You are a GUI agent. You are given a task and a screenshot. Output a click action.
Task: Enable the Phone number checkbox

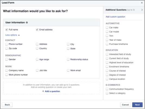coord(7,44)
